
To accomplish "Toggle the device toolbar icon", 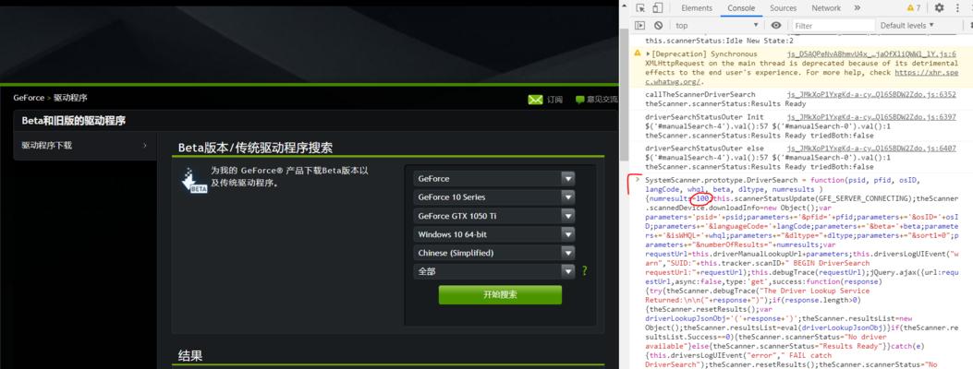I will point(658,8).
